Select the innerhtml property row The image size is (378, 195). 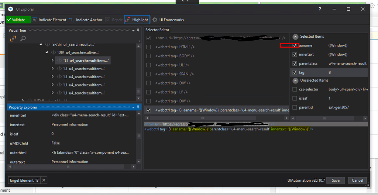pyautogui.click(x=72, y=115)
